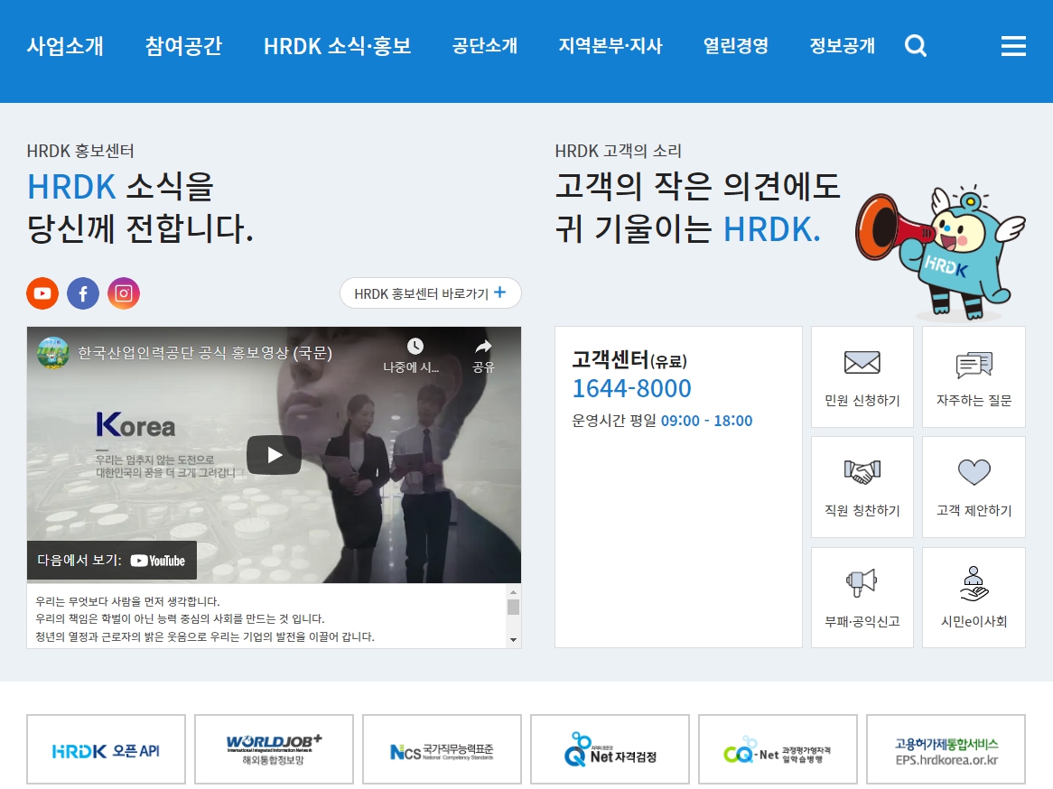Visit HRDK YouTube channel icon

[x=42, y=293]
